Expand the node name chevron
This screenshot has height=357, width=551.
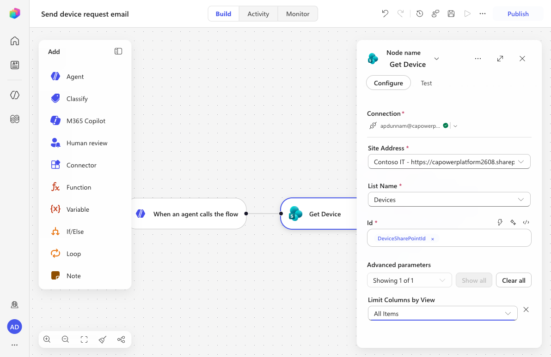pyautogui.click(x=436, y=59)
